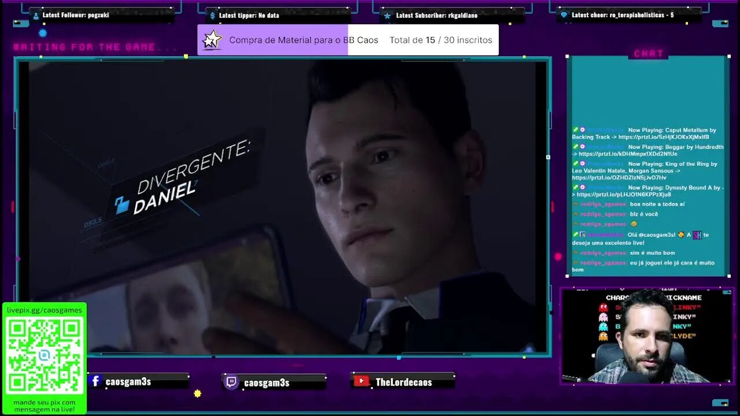Click the Twitch caosgam3s handle label
The width and height of the screenshot is (740, 416).
click(x=267, y=383)
